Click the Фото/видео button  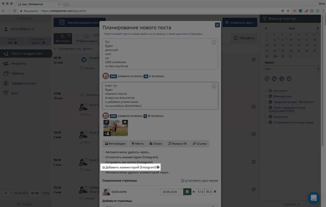point(115,144)
